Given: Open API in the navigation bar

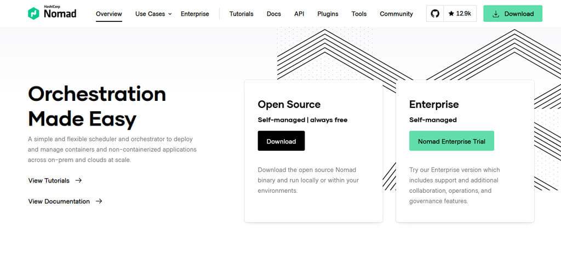Looking at the screenshot, I should tap(299, 14).
